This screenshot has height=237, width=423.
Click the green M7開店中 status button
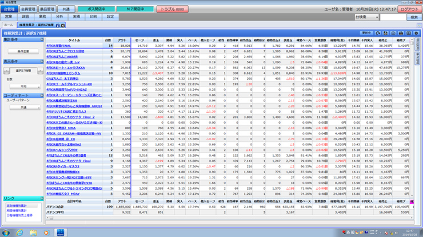point(135,9)
